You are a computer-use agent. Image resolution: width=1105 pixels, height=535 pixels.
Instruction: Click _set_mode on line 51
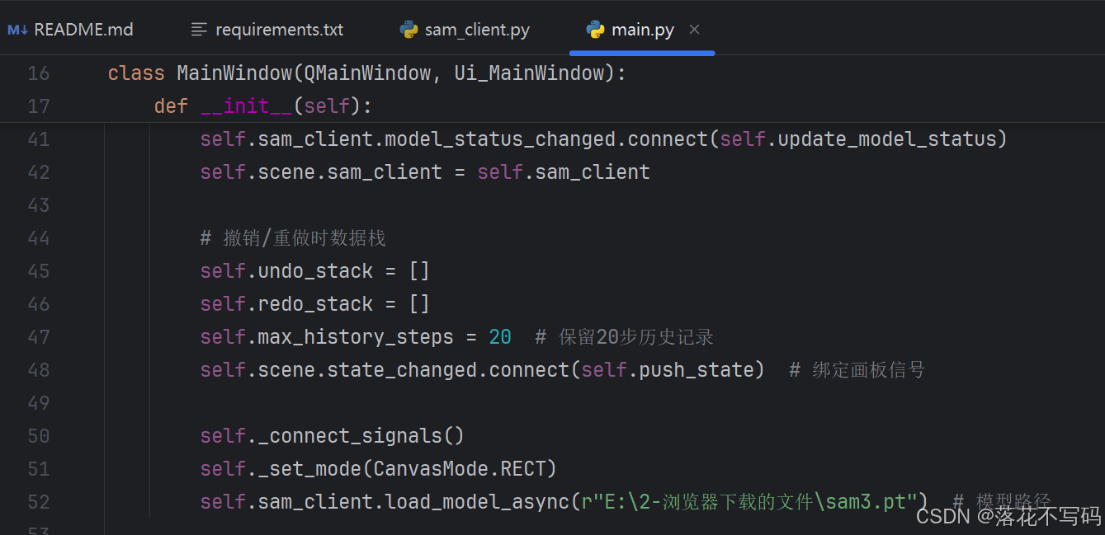click(x=310, y=469)
